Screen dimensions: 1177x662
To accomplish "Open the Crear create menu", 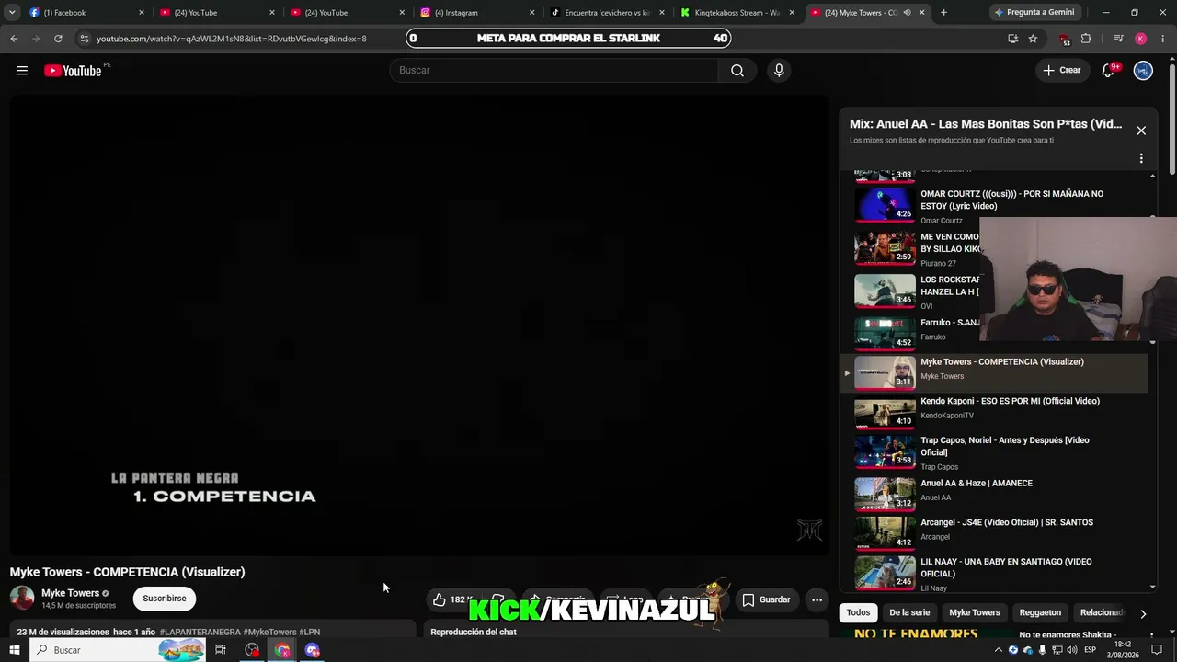I will (1061, 71).
